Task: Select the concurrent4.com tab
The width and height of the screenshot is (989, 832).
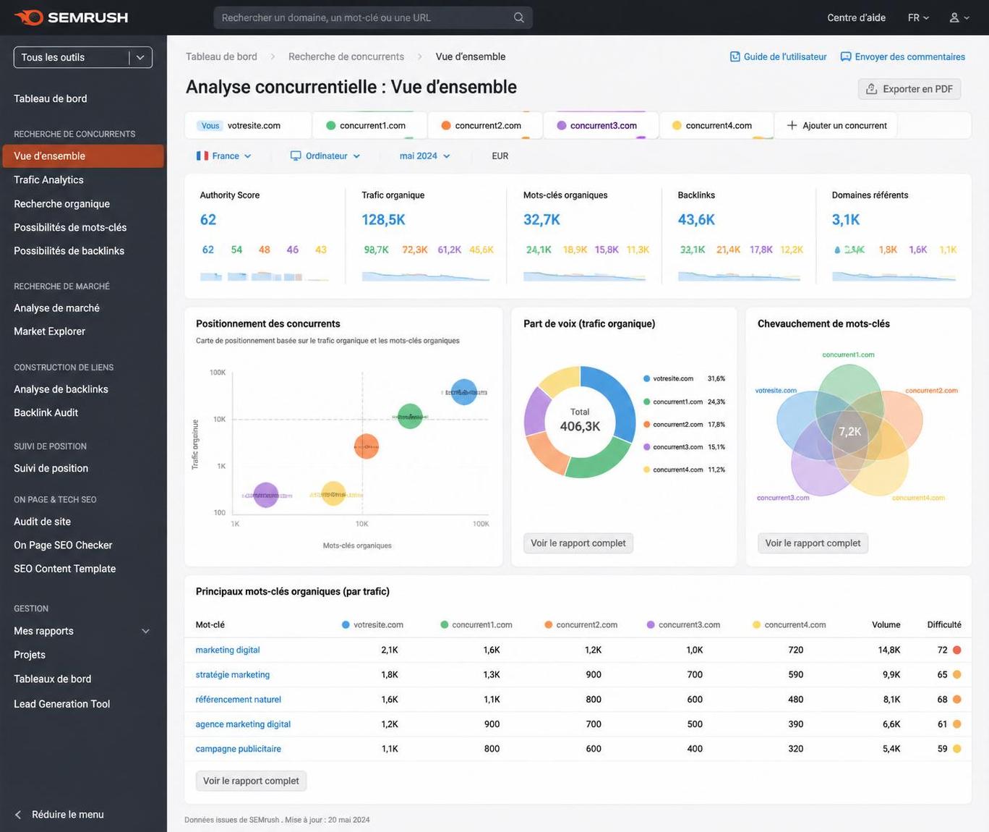Action: [716, 125]
